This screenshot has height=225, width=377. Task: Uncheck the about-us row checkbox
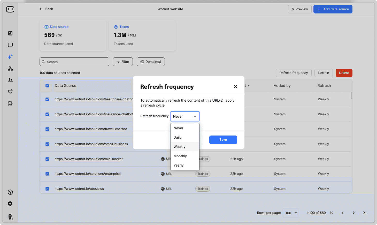(x=47, y=189)
